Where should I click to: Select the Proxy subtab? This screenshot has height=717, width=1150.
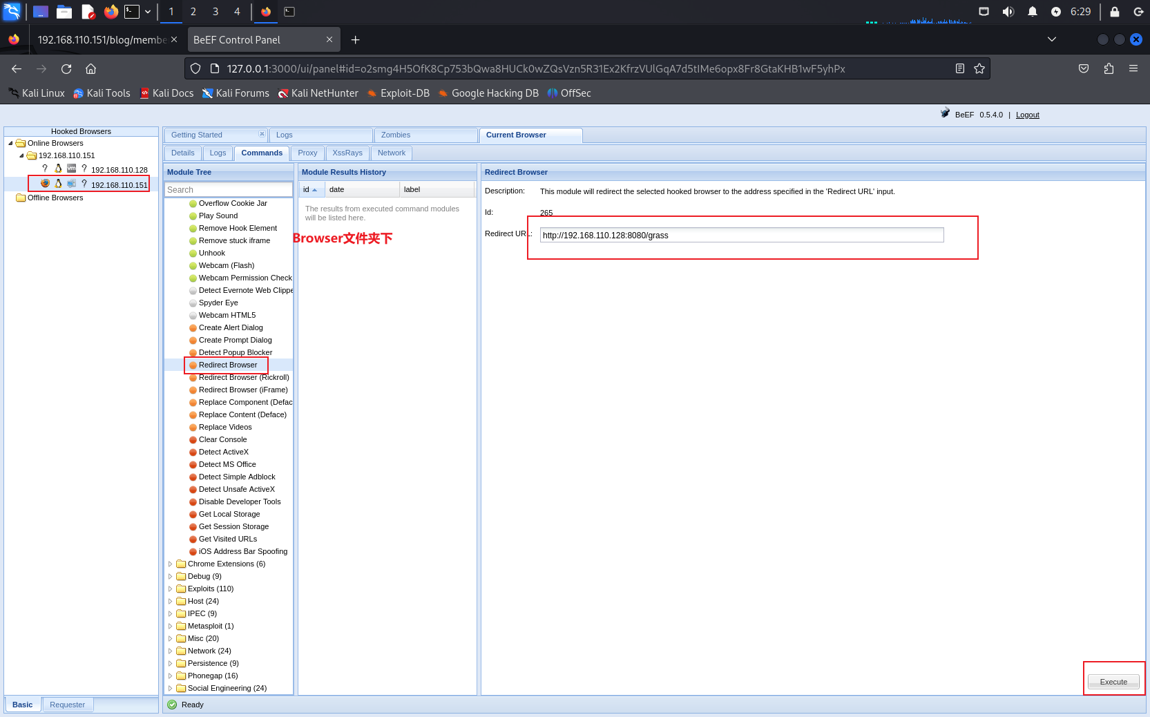tap(307, 153)
